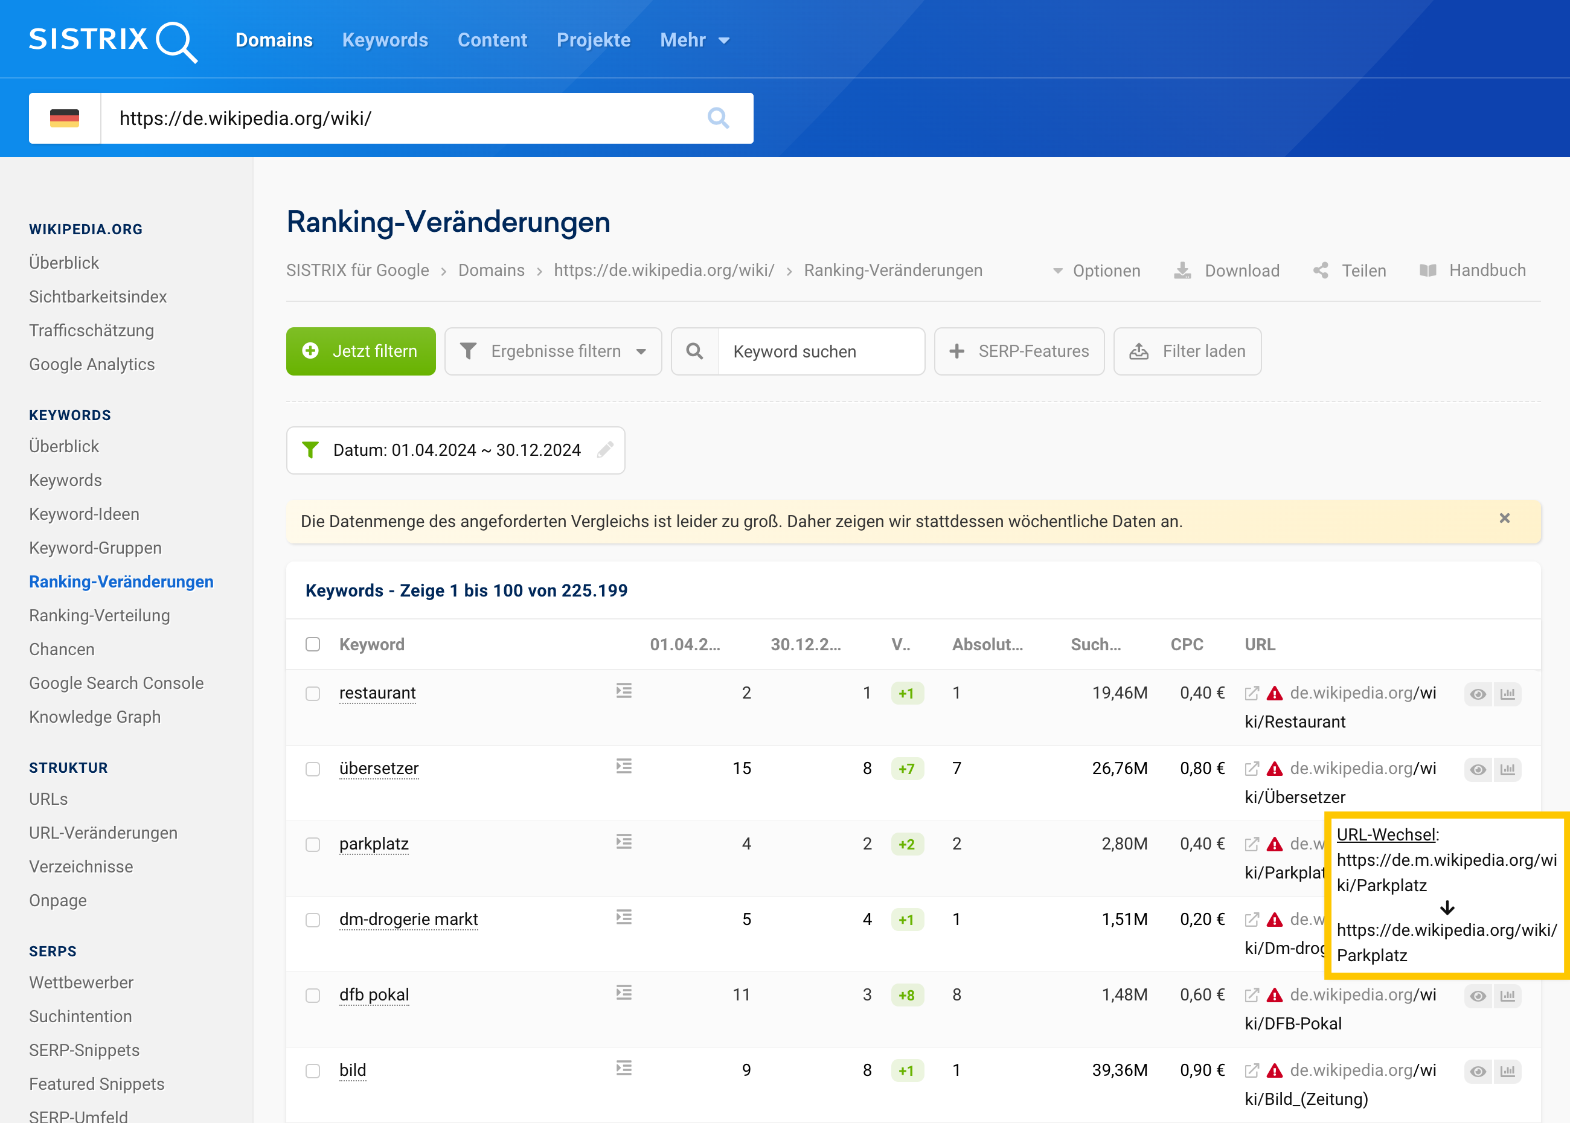Toggle eye preview for restaurant row
This screenshot has width=1570, height=1123.
(x=1478, y=694)
